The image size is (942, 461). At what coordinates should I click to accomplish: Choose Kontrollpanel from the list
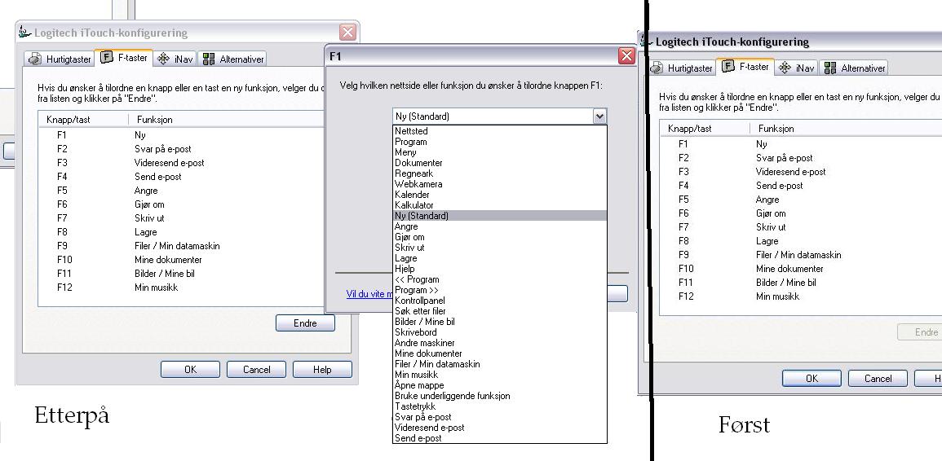pos(499,300)
